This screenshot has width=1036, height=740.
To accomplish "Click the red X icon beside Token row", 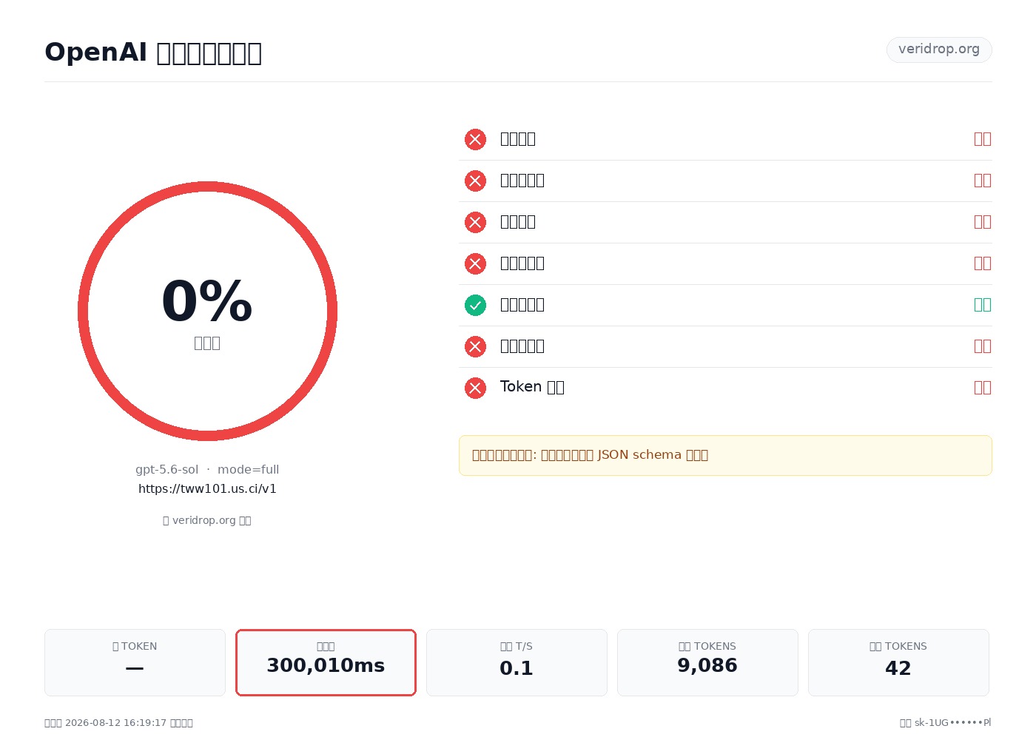I will click(x=475, y=388).
